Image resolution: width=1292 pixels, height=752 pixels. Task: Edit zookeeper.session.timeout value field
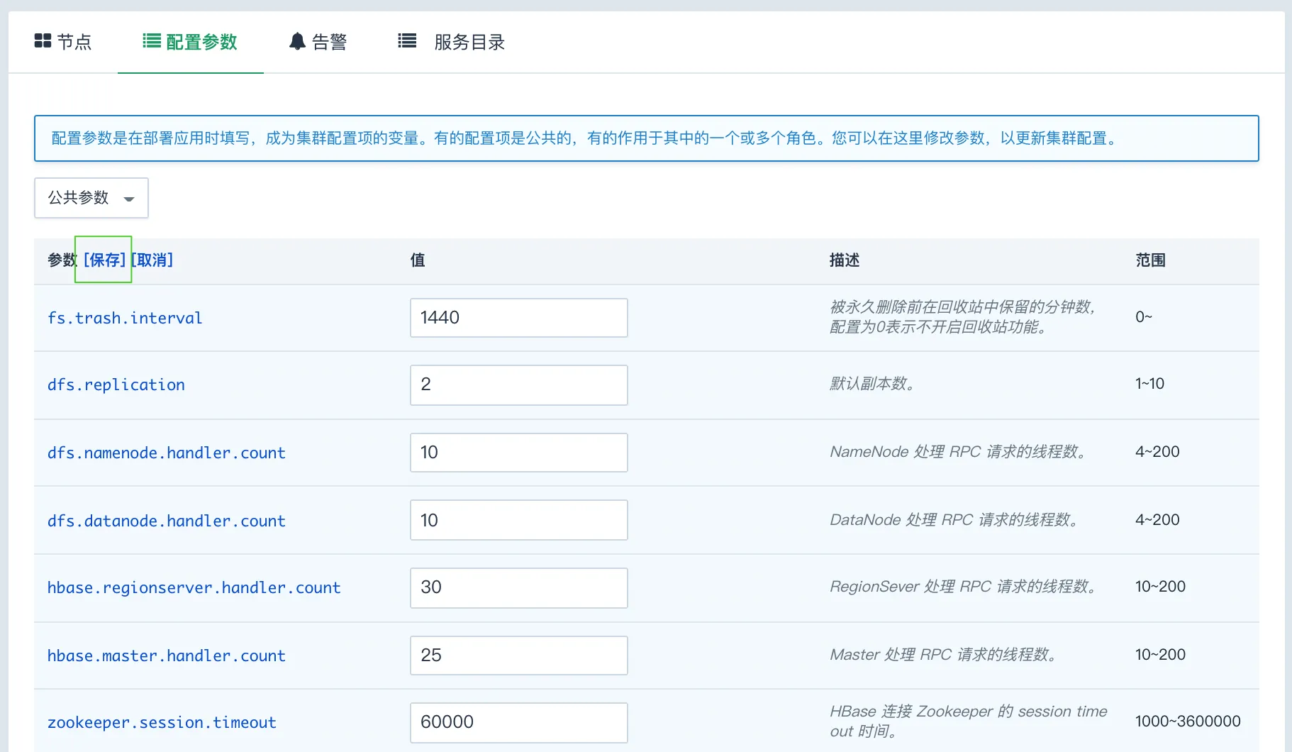[519, 723]
